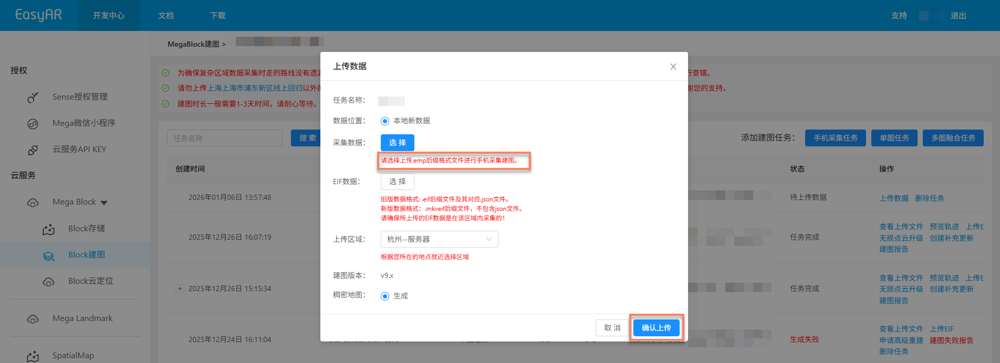
Task: Open Block云定位 page
Action: 91,281
